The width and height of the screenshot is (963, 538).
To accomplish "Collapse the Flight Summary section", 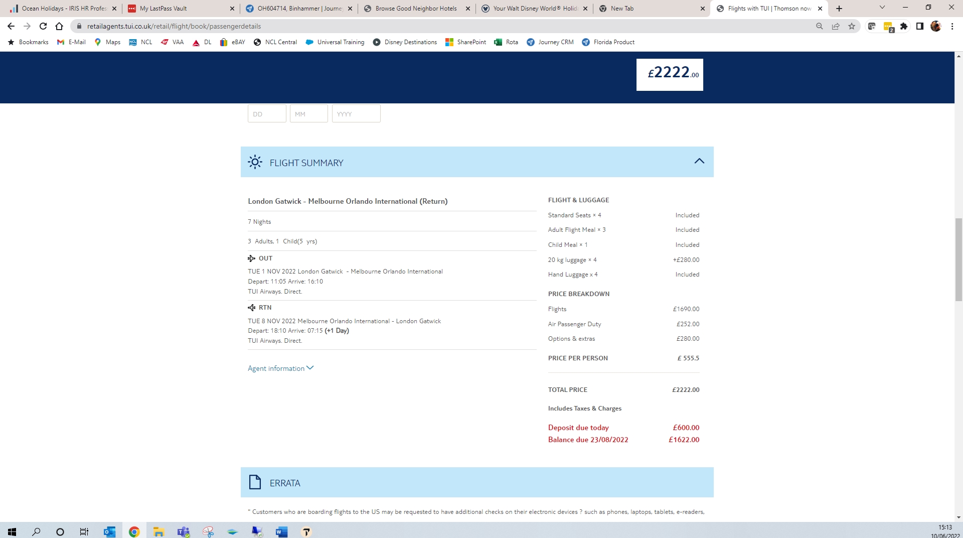I will pyautogui.click(x=699, y=162).
